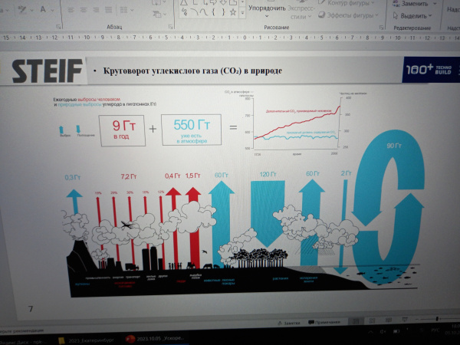Open the 2023_Екатеринбург taskbar folder

[x=86, y=340]
